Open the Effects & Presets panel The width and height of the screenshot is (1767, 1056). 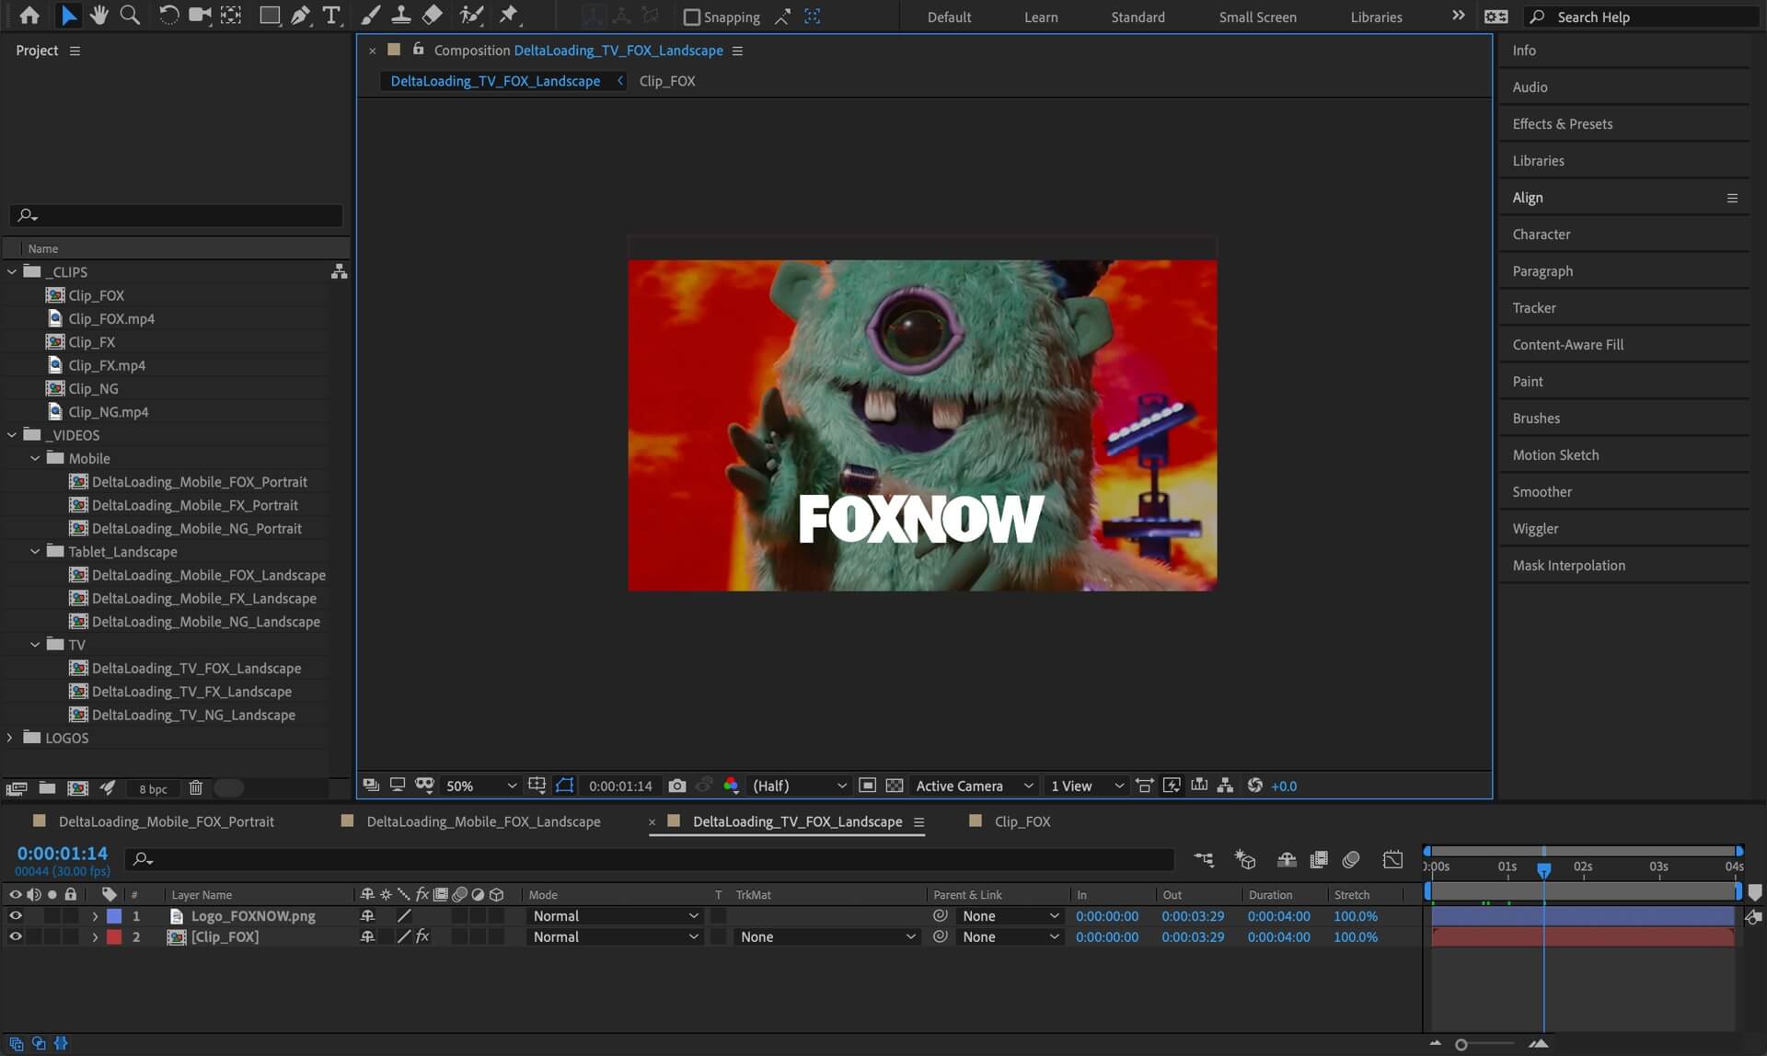1562,123
